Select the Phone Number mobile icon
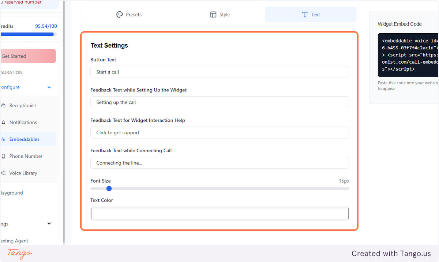Viewport: 439px width, 262px height. [x=4, y=156]
